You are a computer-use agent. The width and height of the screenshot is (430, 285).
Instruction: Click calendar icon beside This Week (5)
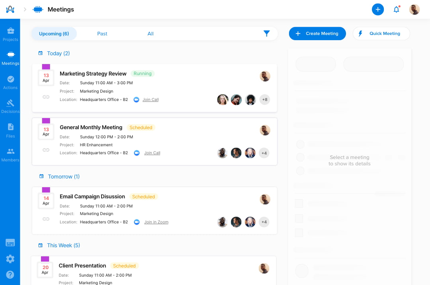click(x=41, y=245)
